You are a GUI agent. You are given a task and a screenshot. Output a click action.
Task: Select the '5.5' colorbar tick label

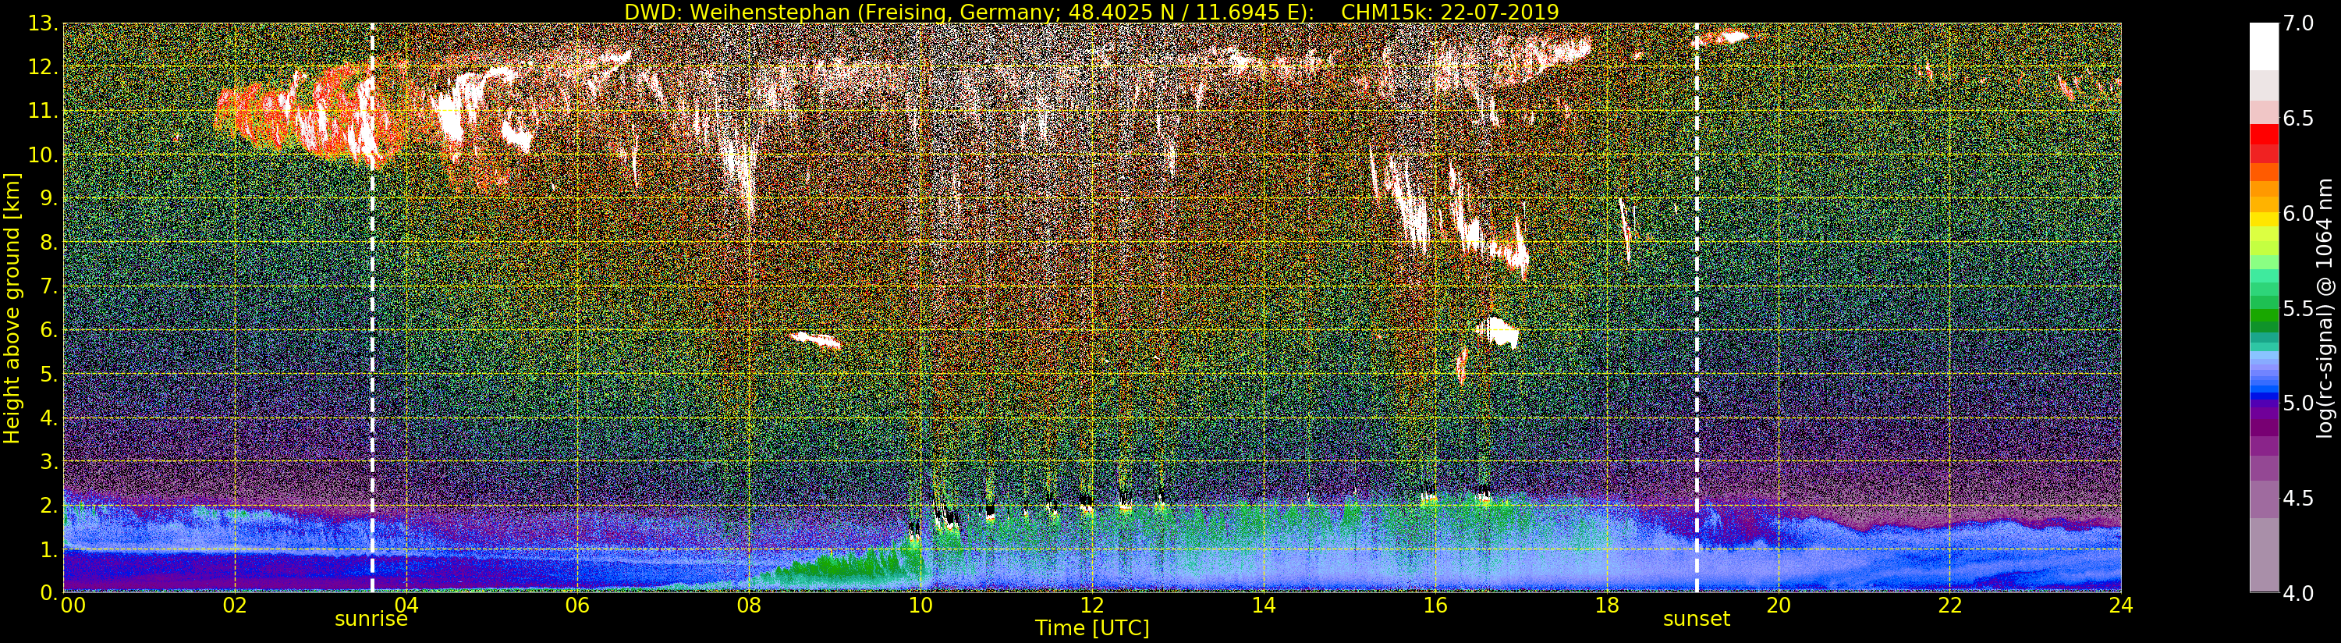point(2298,308)
